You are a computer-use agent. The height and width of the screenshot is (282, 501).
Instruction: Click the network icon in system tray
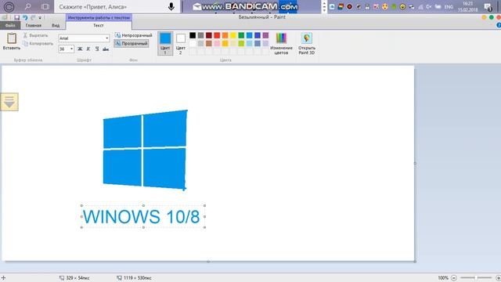tap(420, 7)
